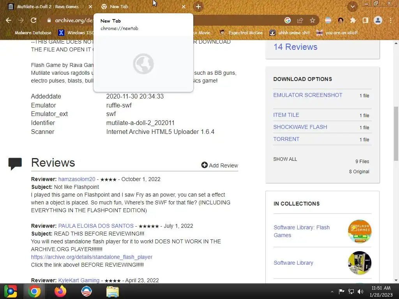Click the Reviews speech bubble icon

click(15, 164)
